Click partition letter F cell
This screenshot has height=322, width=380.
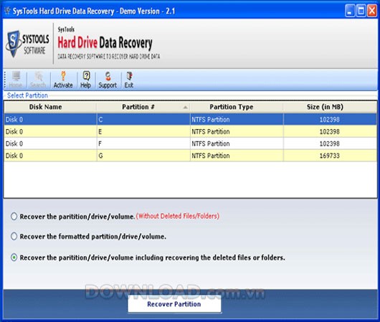click(143, 143)
